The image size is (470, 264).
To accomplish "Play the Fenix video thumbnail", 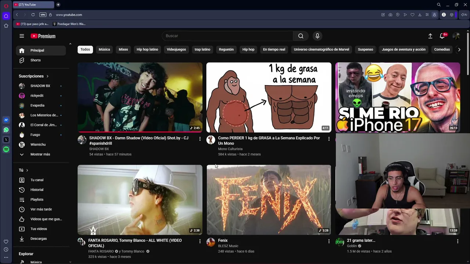I will pyautogui.click(x=269, y=200).
